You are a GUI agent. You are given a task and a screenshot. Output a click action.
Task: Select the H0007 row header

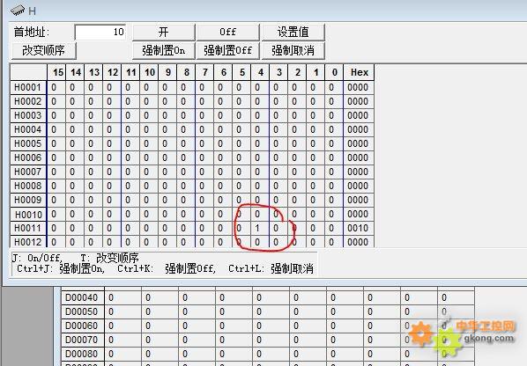28,172
